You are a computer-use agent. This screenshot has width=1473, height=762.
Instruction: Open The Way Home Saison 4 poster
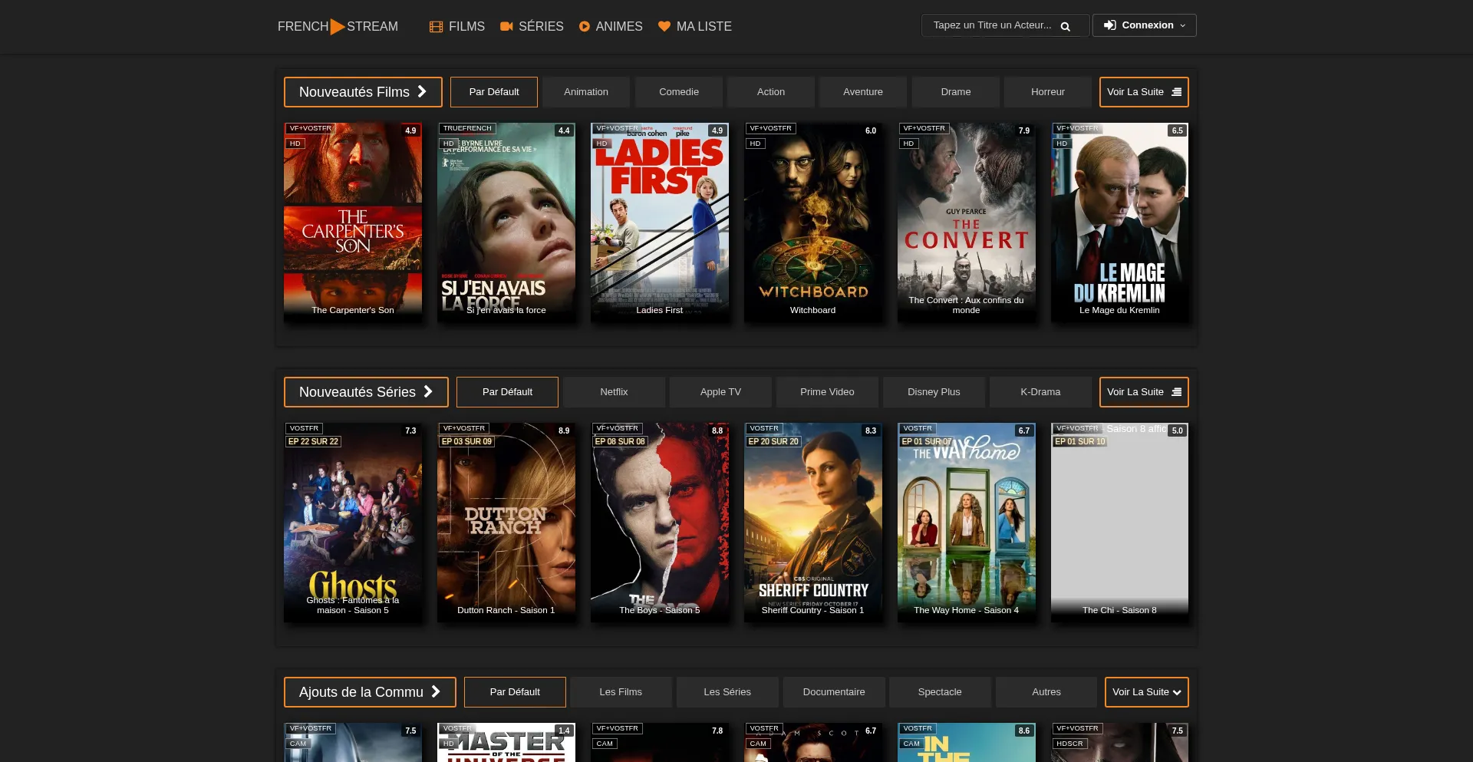pyautogui.click(x=967, y=523)
